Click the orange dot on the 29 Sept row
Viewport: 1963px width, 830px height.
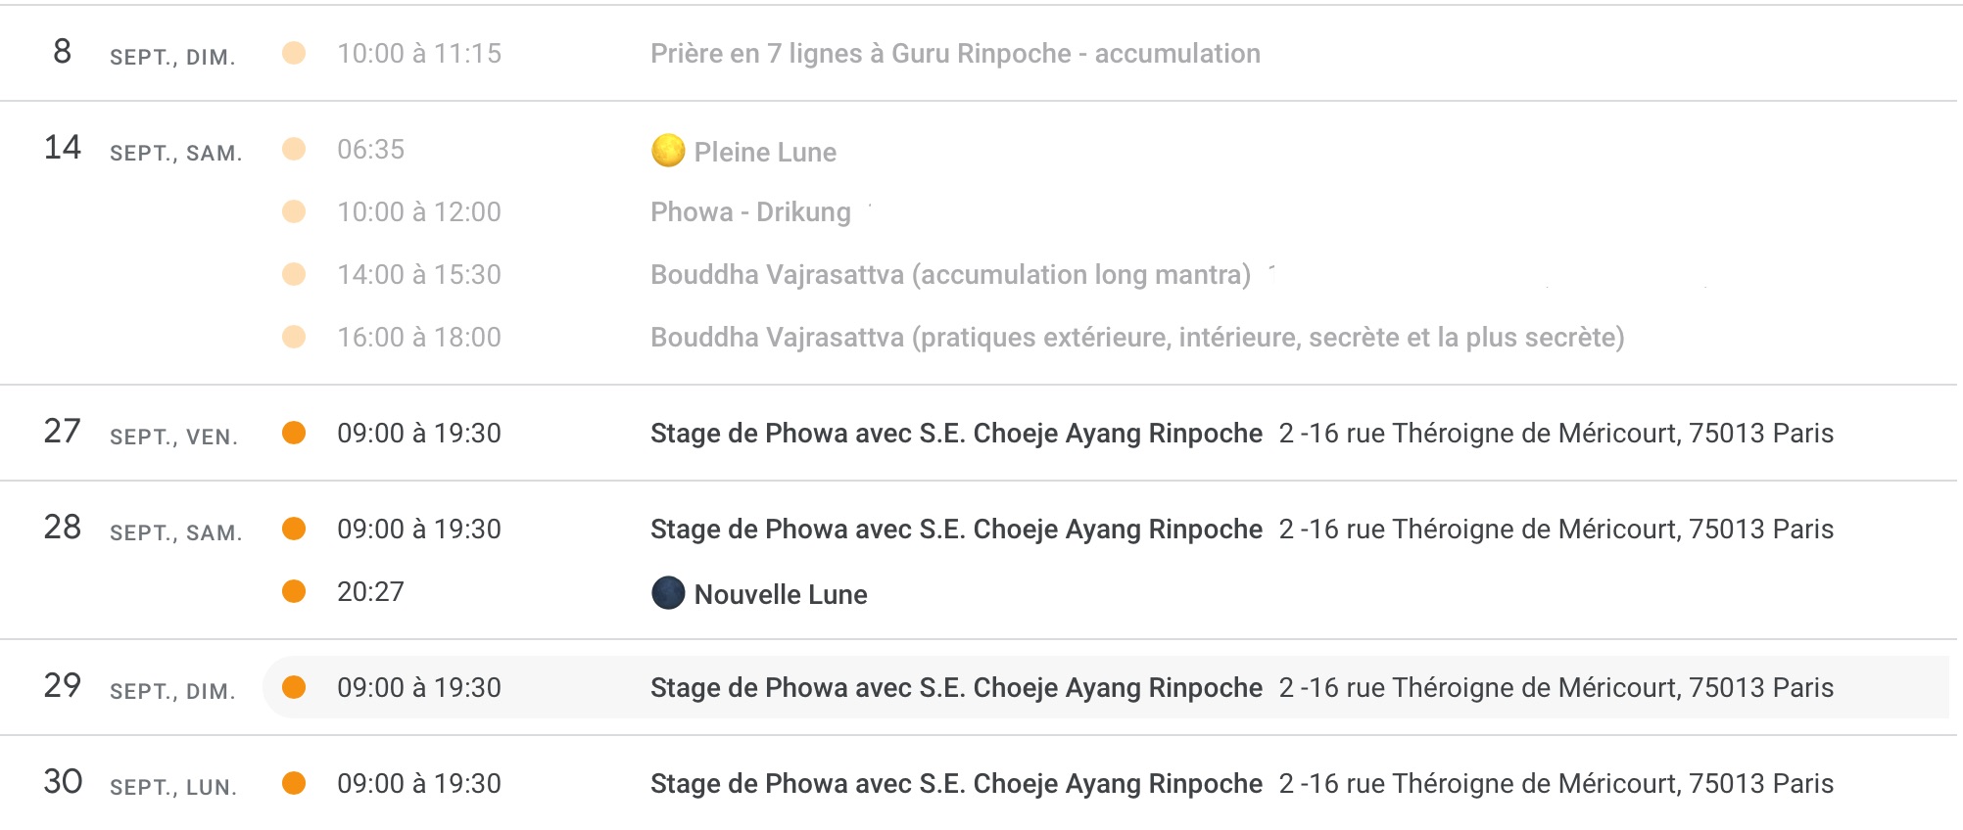(x=294, y=687)
